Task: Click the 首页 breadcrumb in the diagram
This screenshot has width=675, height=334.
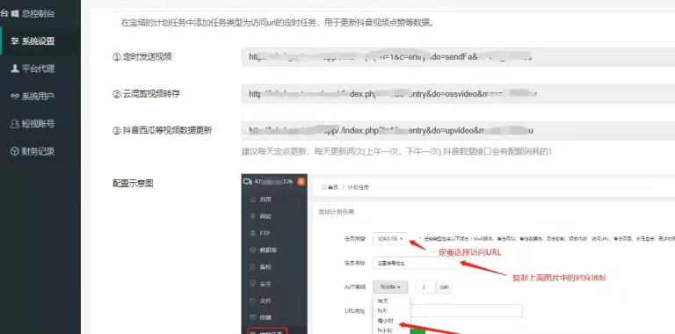Action: (330, 187)
